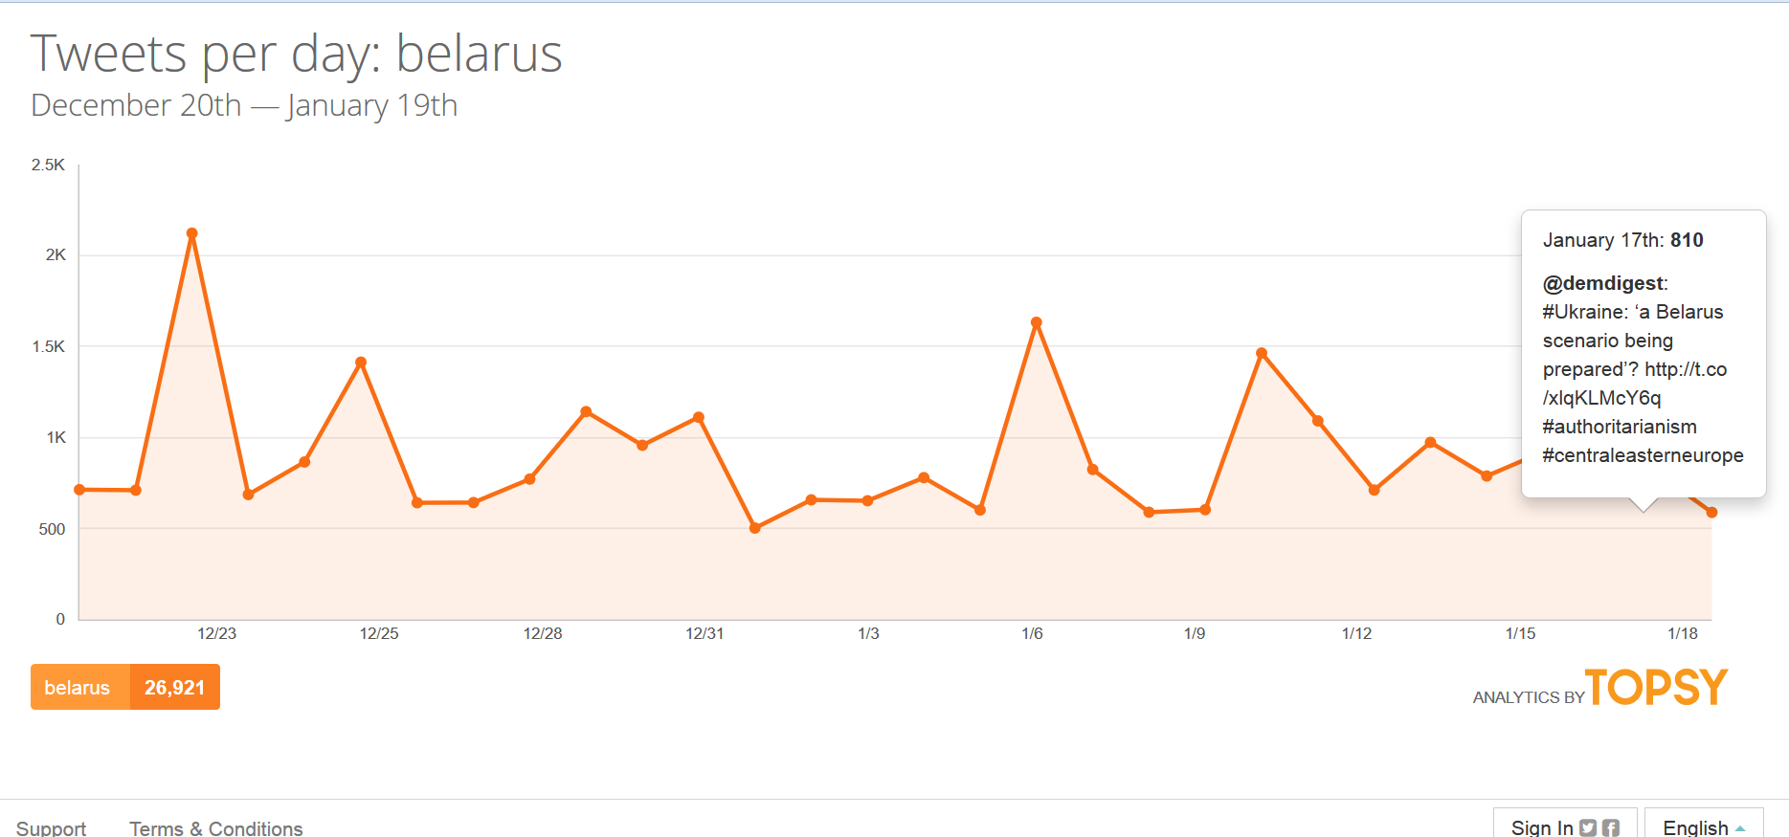Click the #Ukraine hashtag in tooltip
1789x837 pixels.
point(1585,312)
